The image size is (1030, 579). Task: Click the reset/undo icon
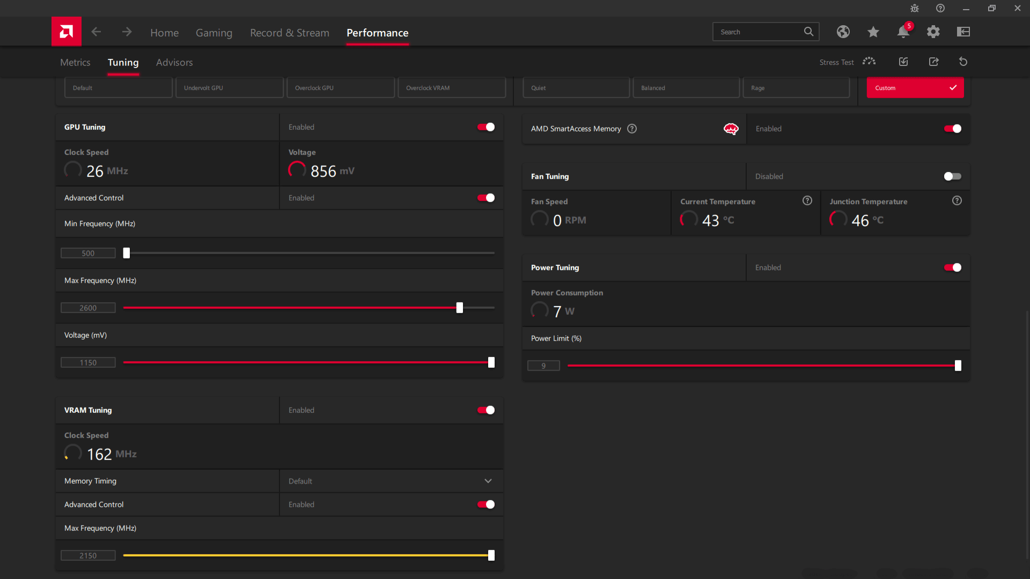tap(963, 62)
